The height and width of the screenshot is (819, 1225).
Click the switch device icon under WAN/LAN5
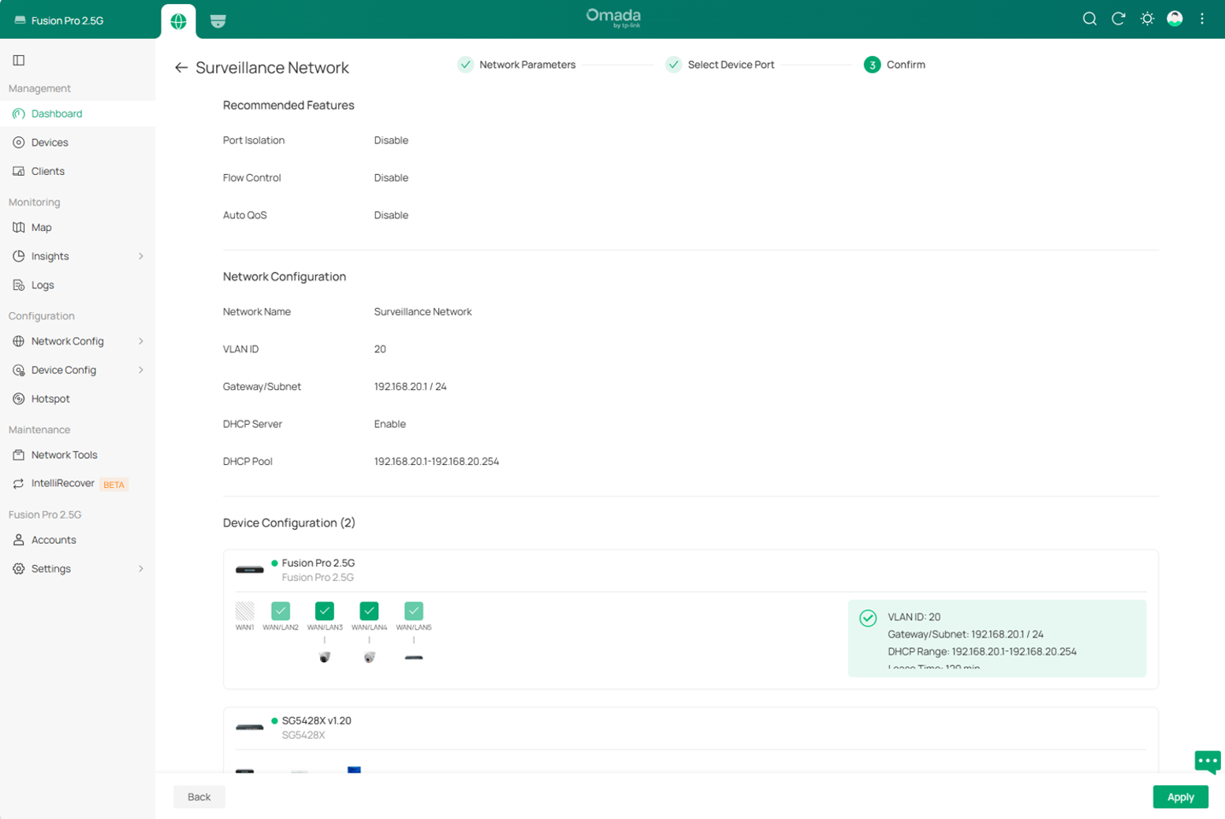click(x=414, y=657)
